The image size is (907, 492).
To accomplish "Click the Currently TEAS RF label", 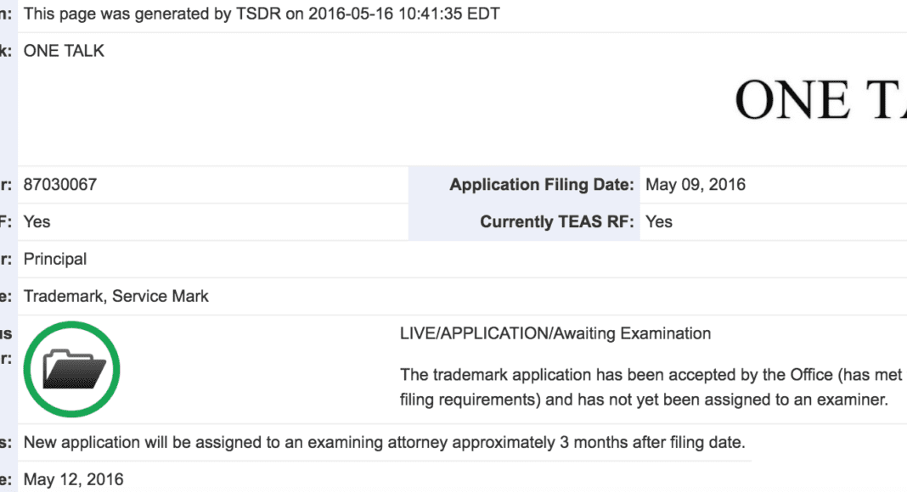I will pyautogui.click(x=556, y=221).
